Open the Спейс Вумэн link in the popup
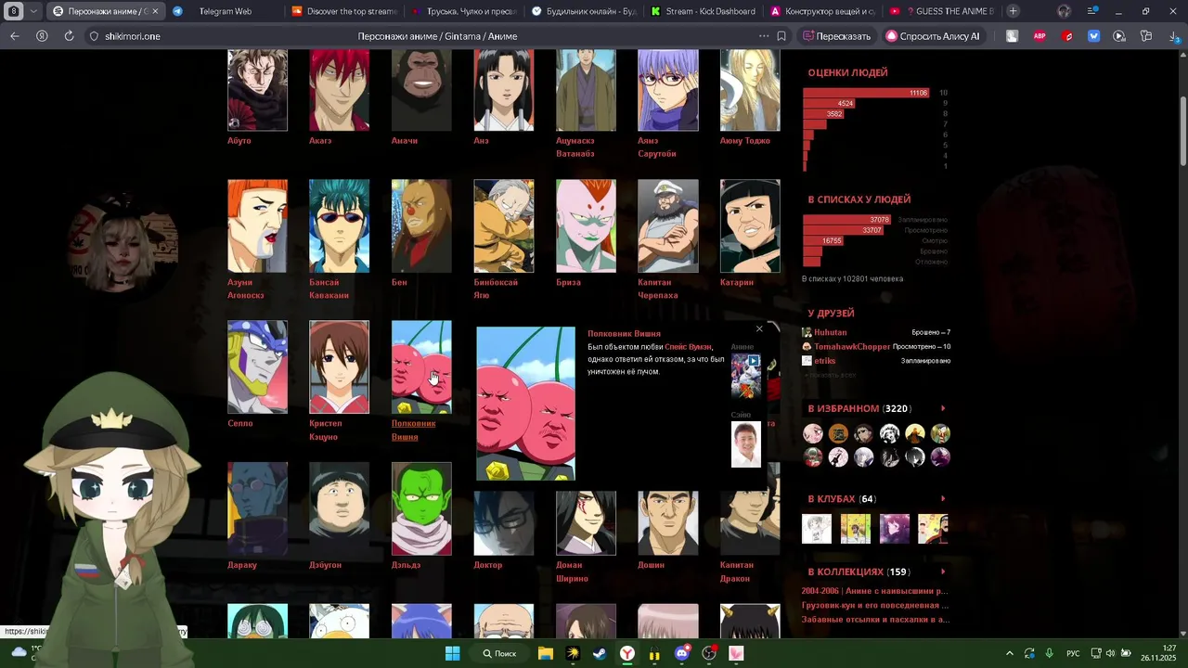 (x=688, y=346)
